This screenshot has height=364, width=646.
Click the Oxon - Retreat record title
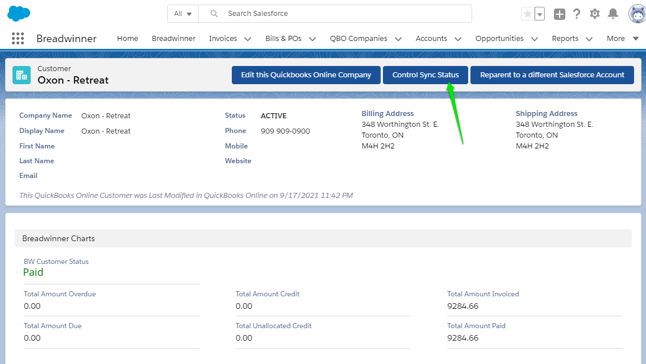click(x=73, y=80)
